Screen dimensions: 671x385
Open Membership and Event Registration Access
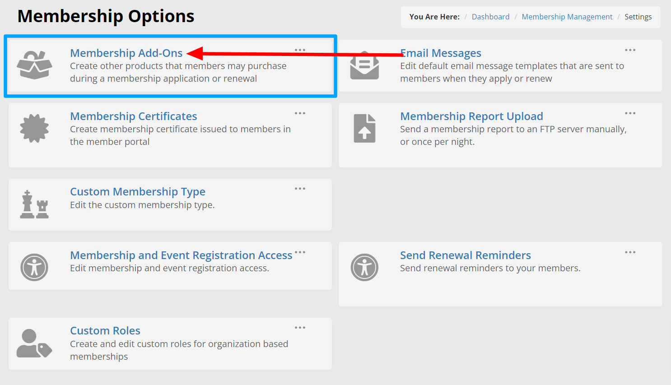181,255
